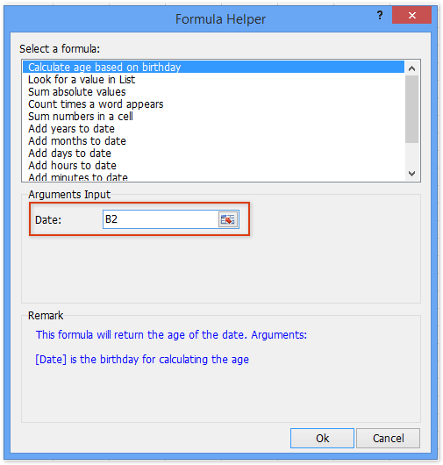The height and width of the screenshot is (465, 443).
Task: Click the Cancel button
Action: click(x=388, y=438)
